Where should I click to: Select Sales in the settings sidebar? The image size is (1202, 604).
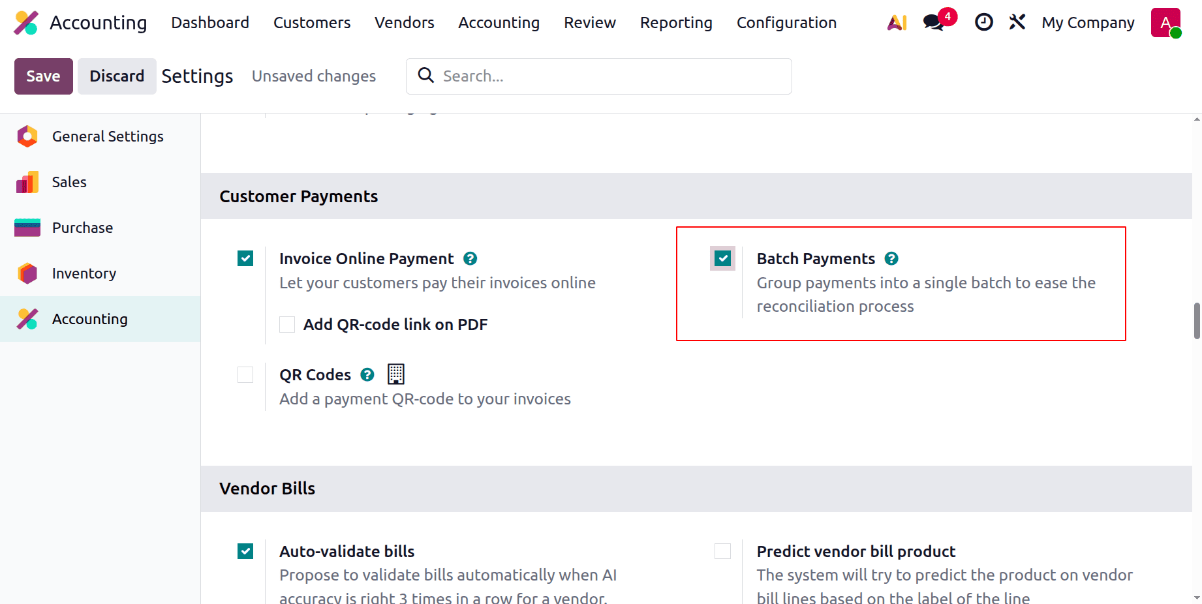tap(100, 182)
